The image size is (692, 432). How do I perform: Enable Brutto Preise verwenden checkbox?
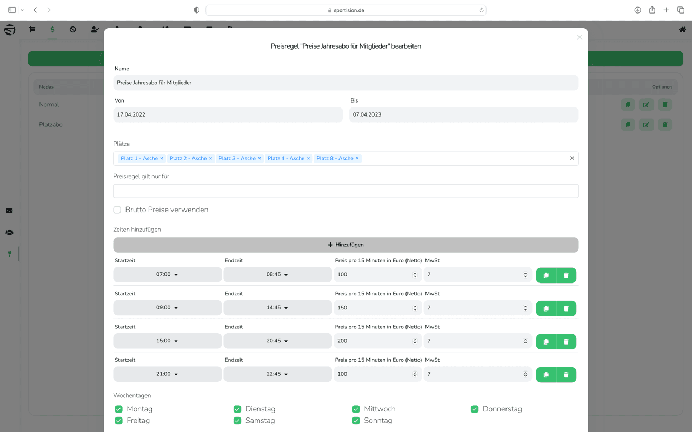[117, 210]
